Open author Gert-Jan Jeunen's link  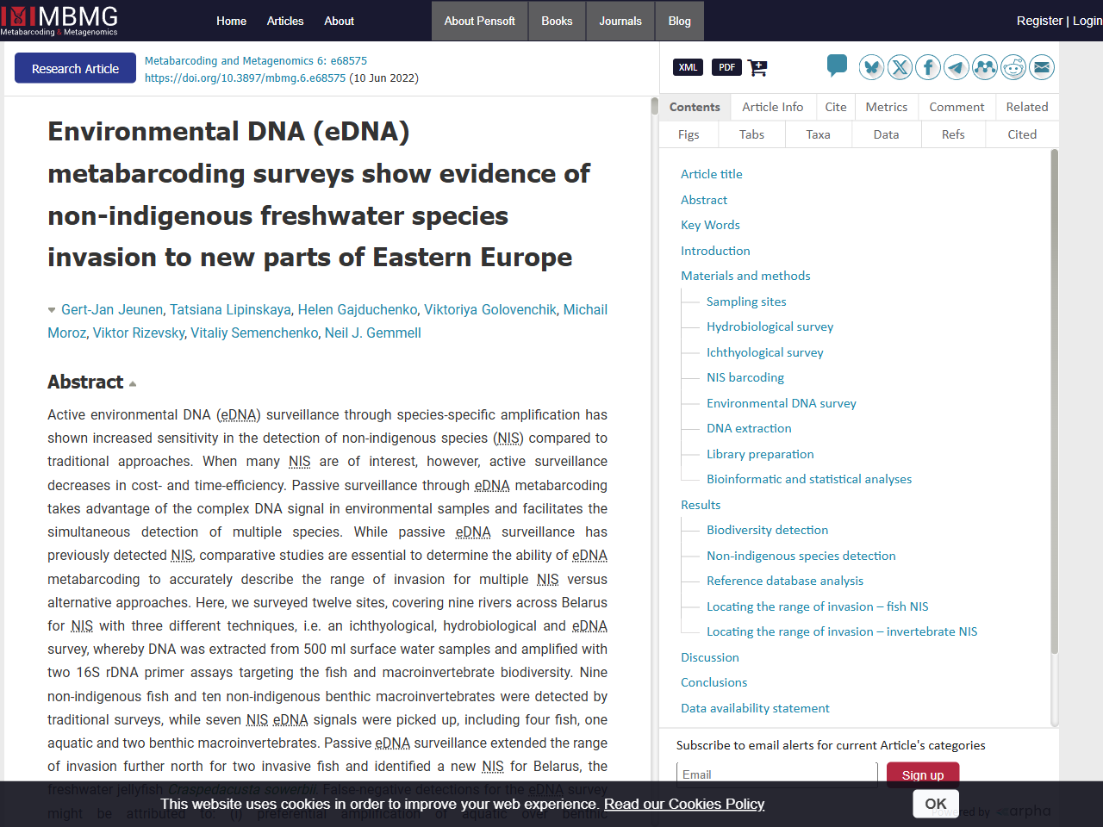(x=112, y=310)
